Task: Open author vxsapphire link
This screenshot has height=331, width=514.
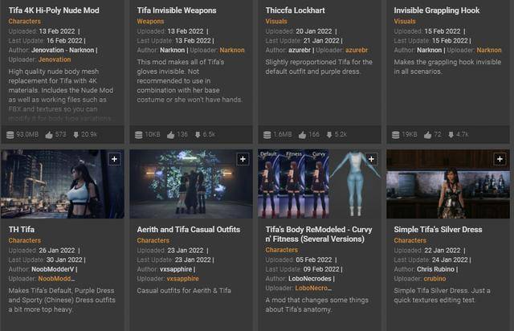Action: (176, 269)
